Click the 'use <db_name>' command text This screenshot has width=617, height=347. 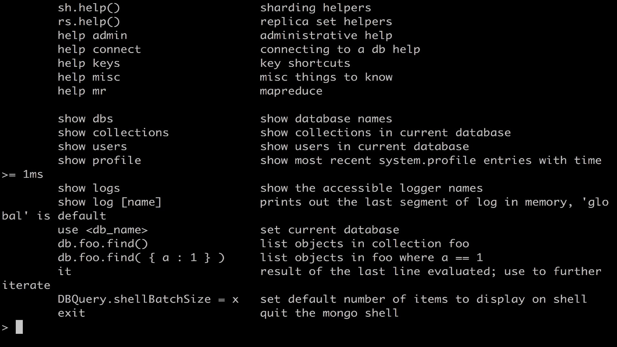tap(103, 230)
